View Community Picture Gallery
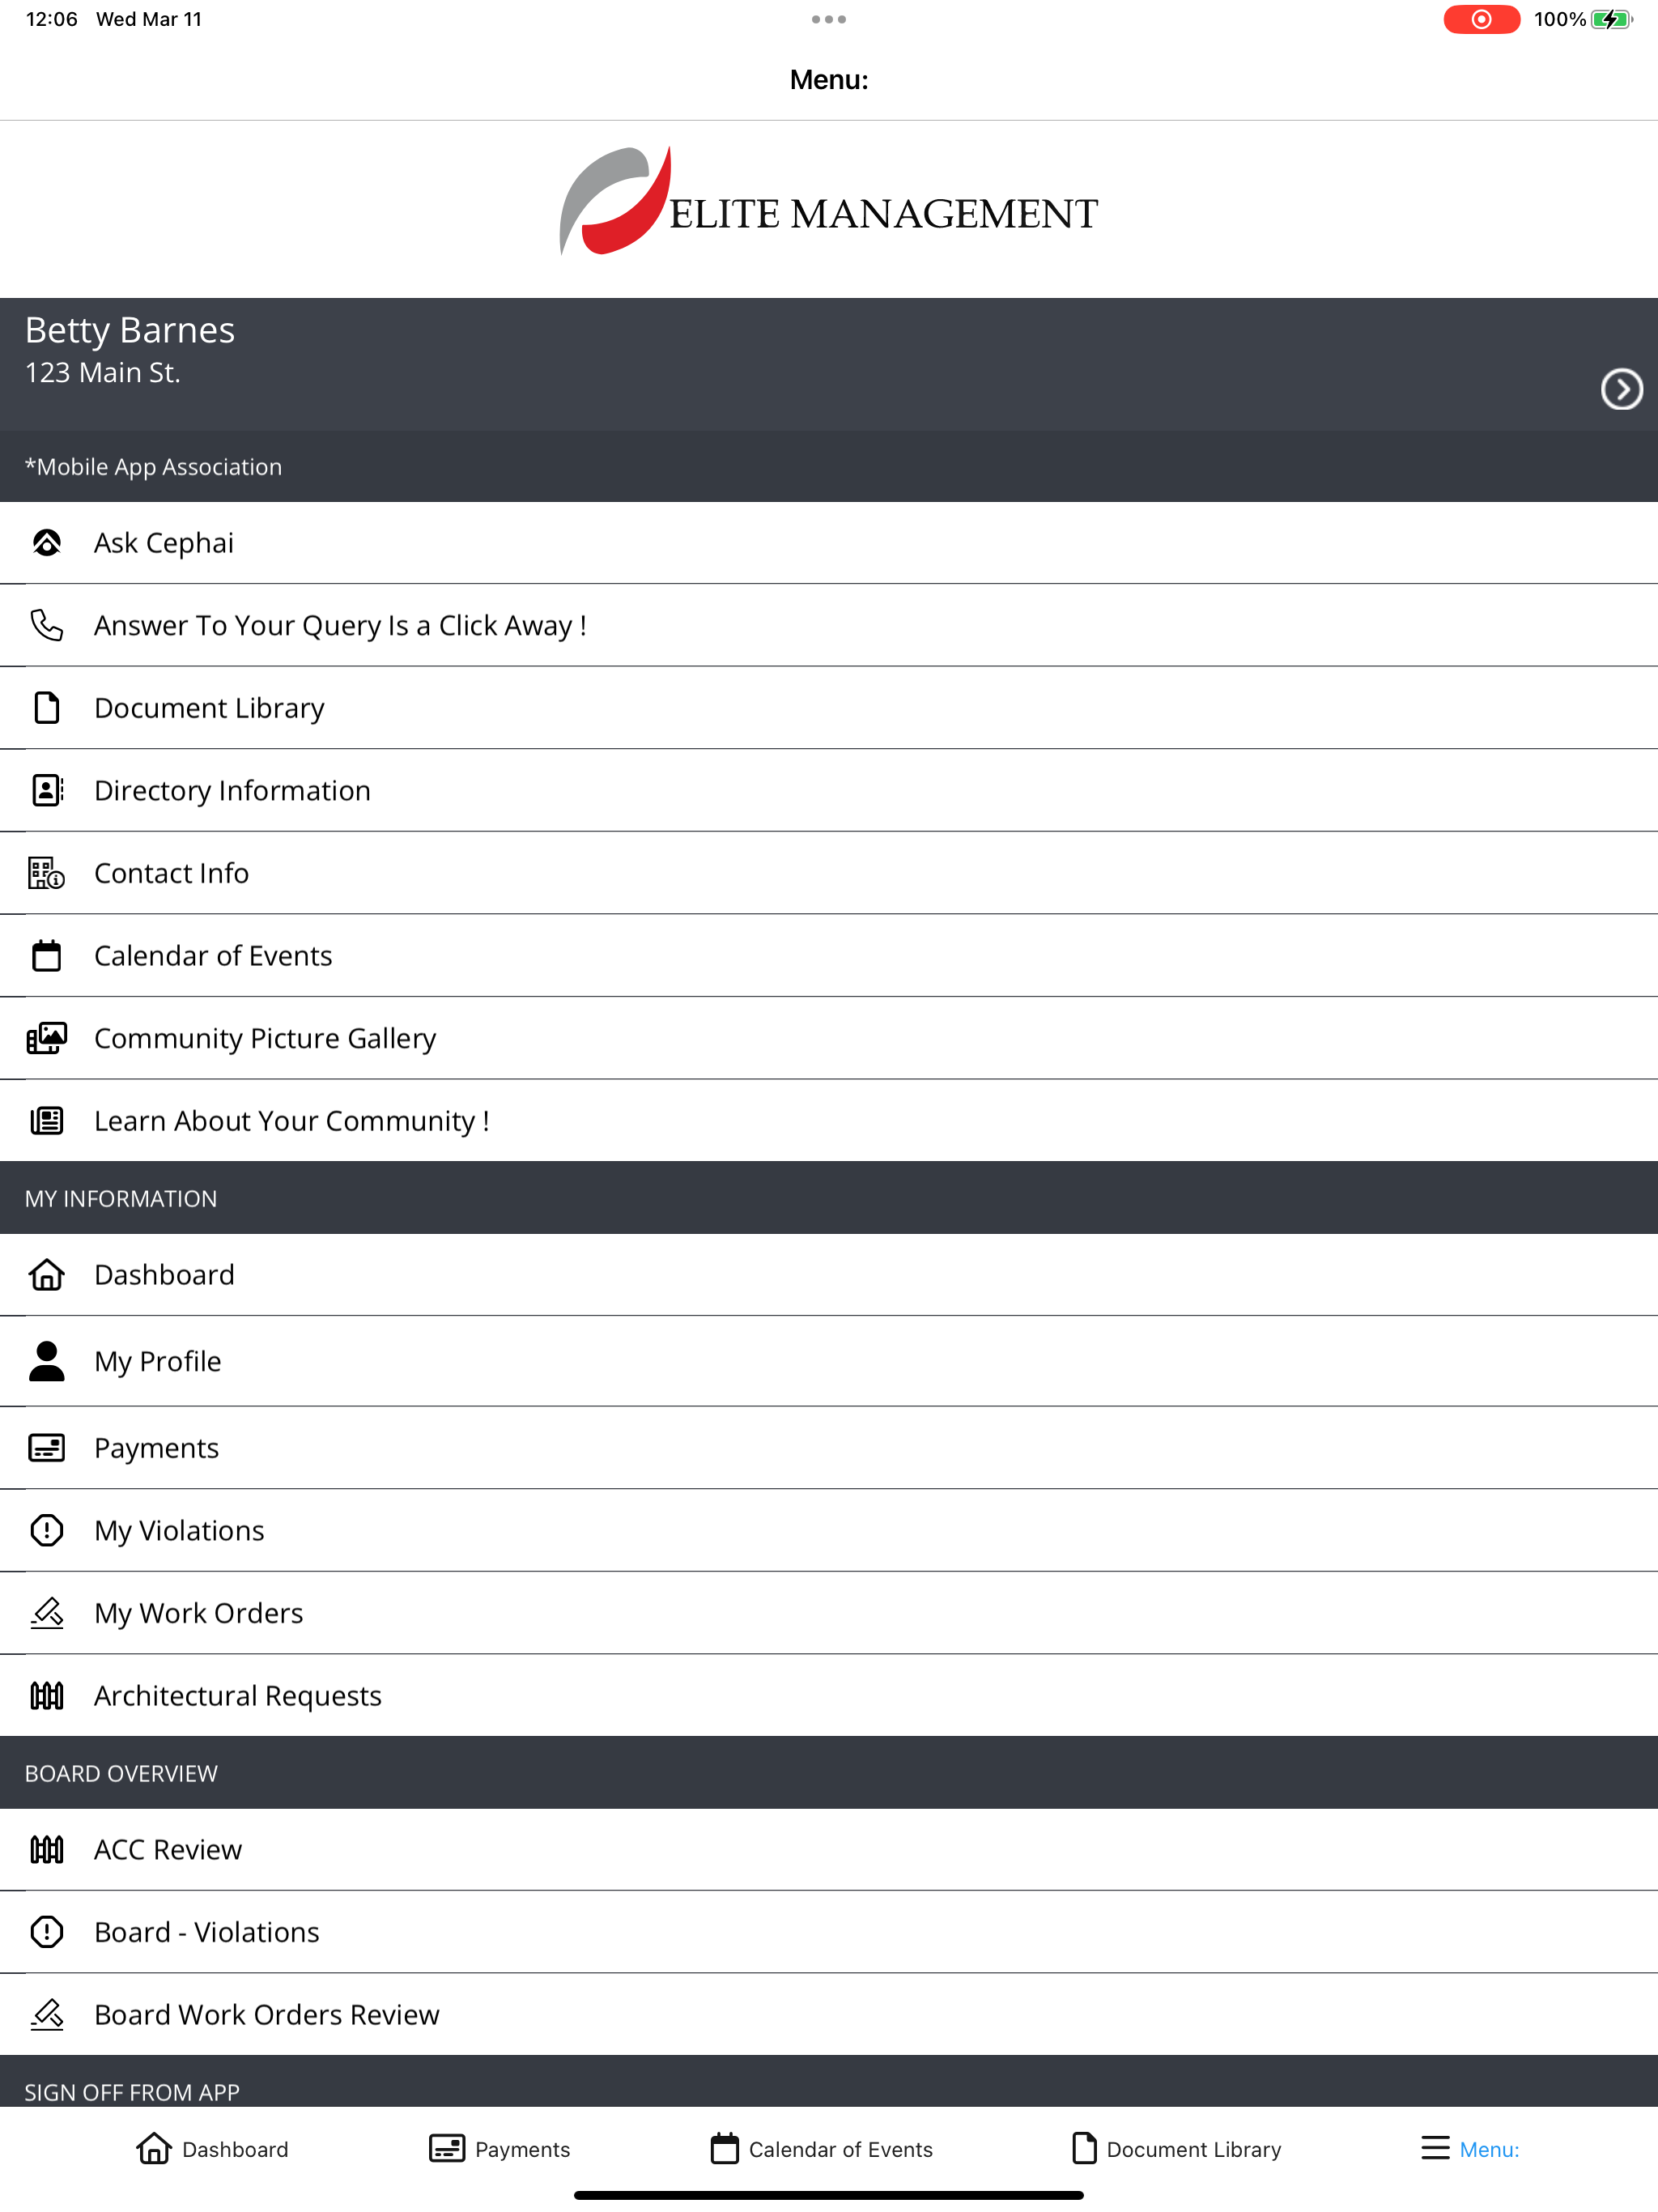The height and width of the screenshot is (2212, 1658). [829, 1038]
